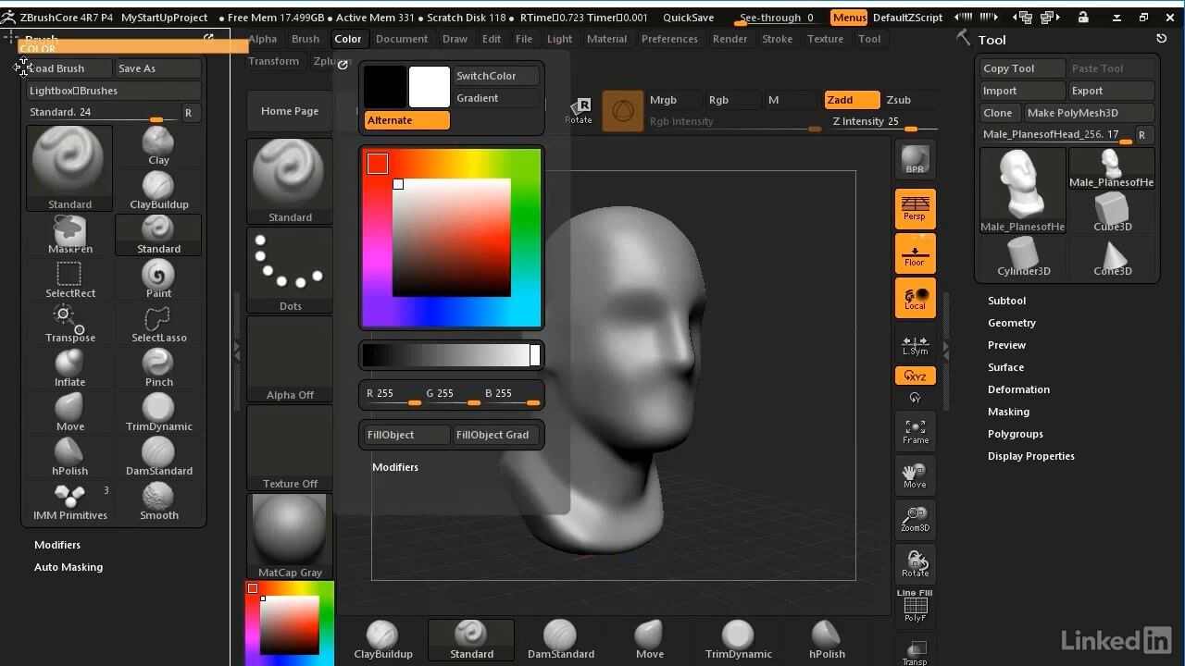Click the white secondary color swatch
Viewport: 1185px width, 666px height.
pyautogui.click(x=429, y=87)
